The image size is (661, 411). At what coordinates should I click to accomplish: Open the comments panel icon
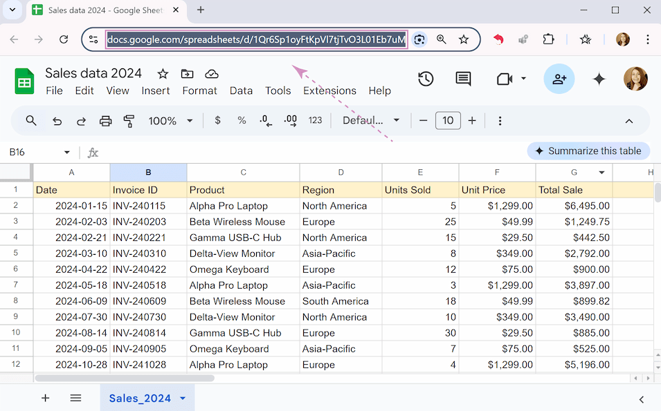[x=463, y=79]
